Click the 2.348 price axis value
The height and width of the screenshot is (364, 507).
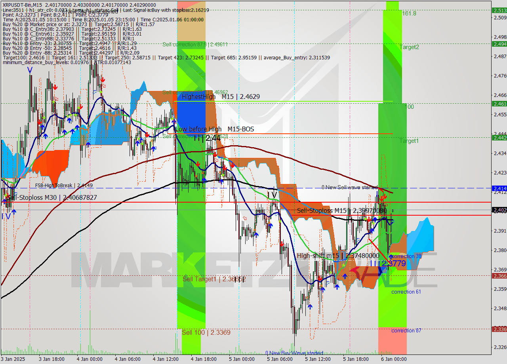click(500, 308)
